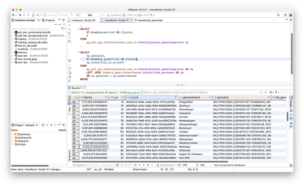Open geometrie column filter dropdown

point(268,97)
